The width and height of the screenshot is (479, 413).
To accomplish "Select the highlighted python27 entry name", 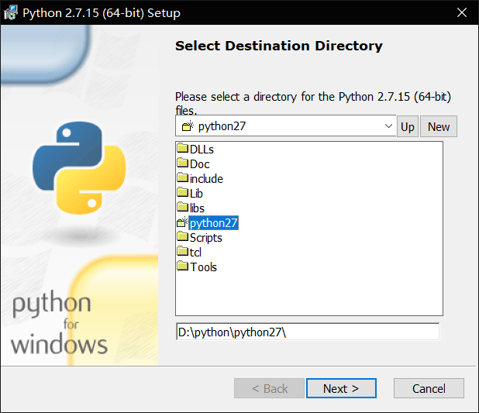I will [213, 222].
